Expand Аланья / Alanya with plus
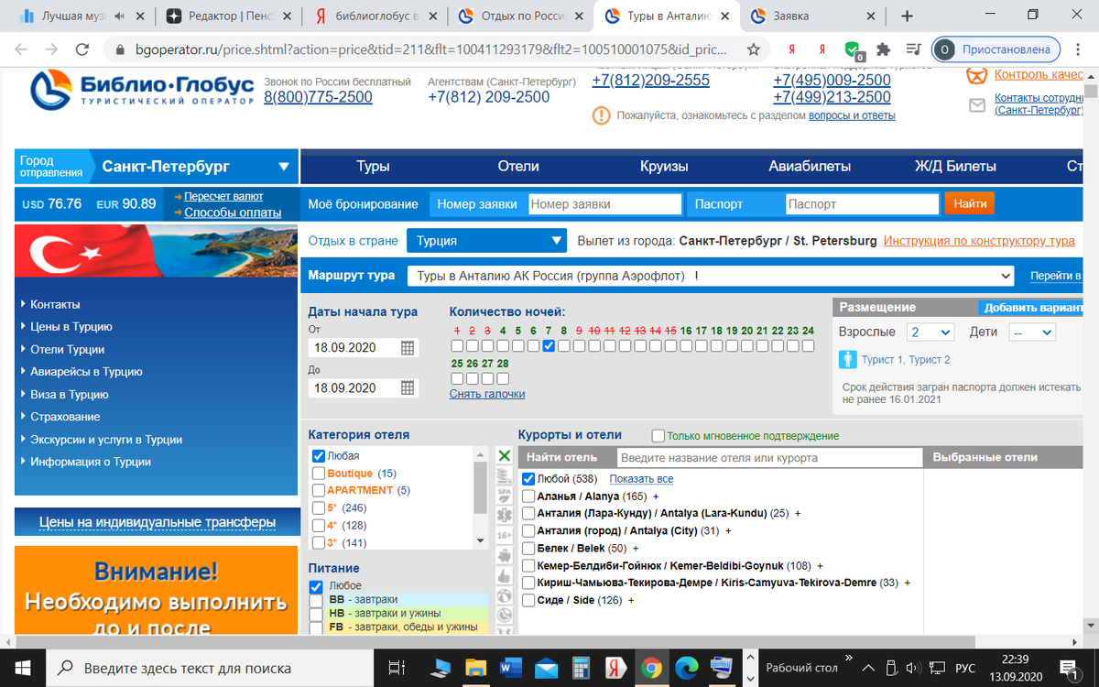Screen dimensions: 1099x687 [x=656, y=496]
